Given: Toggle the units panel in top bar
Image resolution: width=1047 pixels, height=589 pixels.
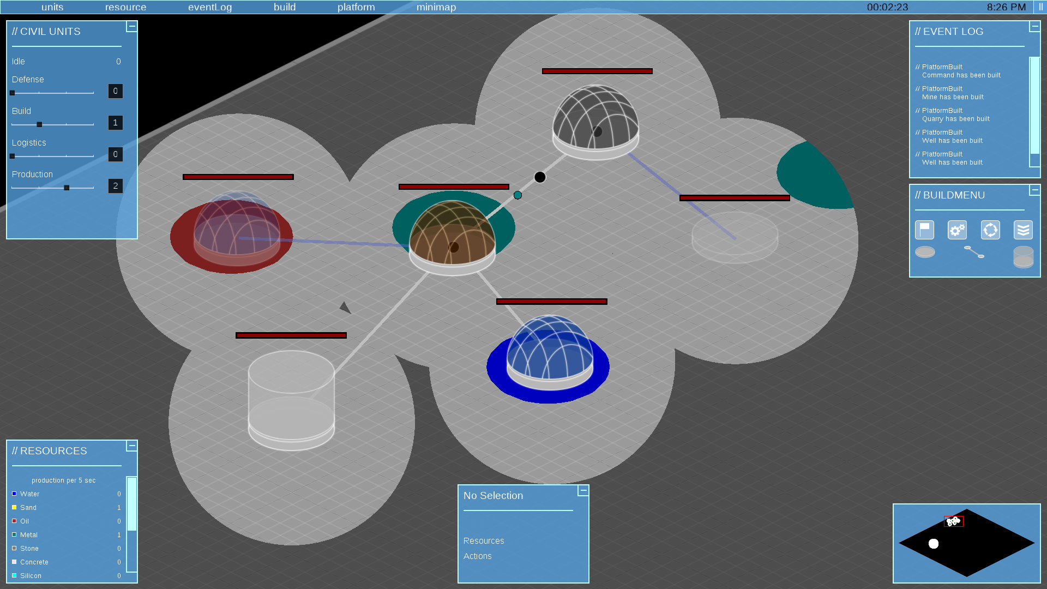Looking at the screenshot, I should pyautogui.click(x=52, y=7).
